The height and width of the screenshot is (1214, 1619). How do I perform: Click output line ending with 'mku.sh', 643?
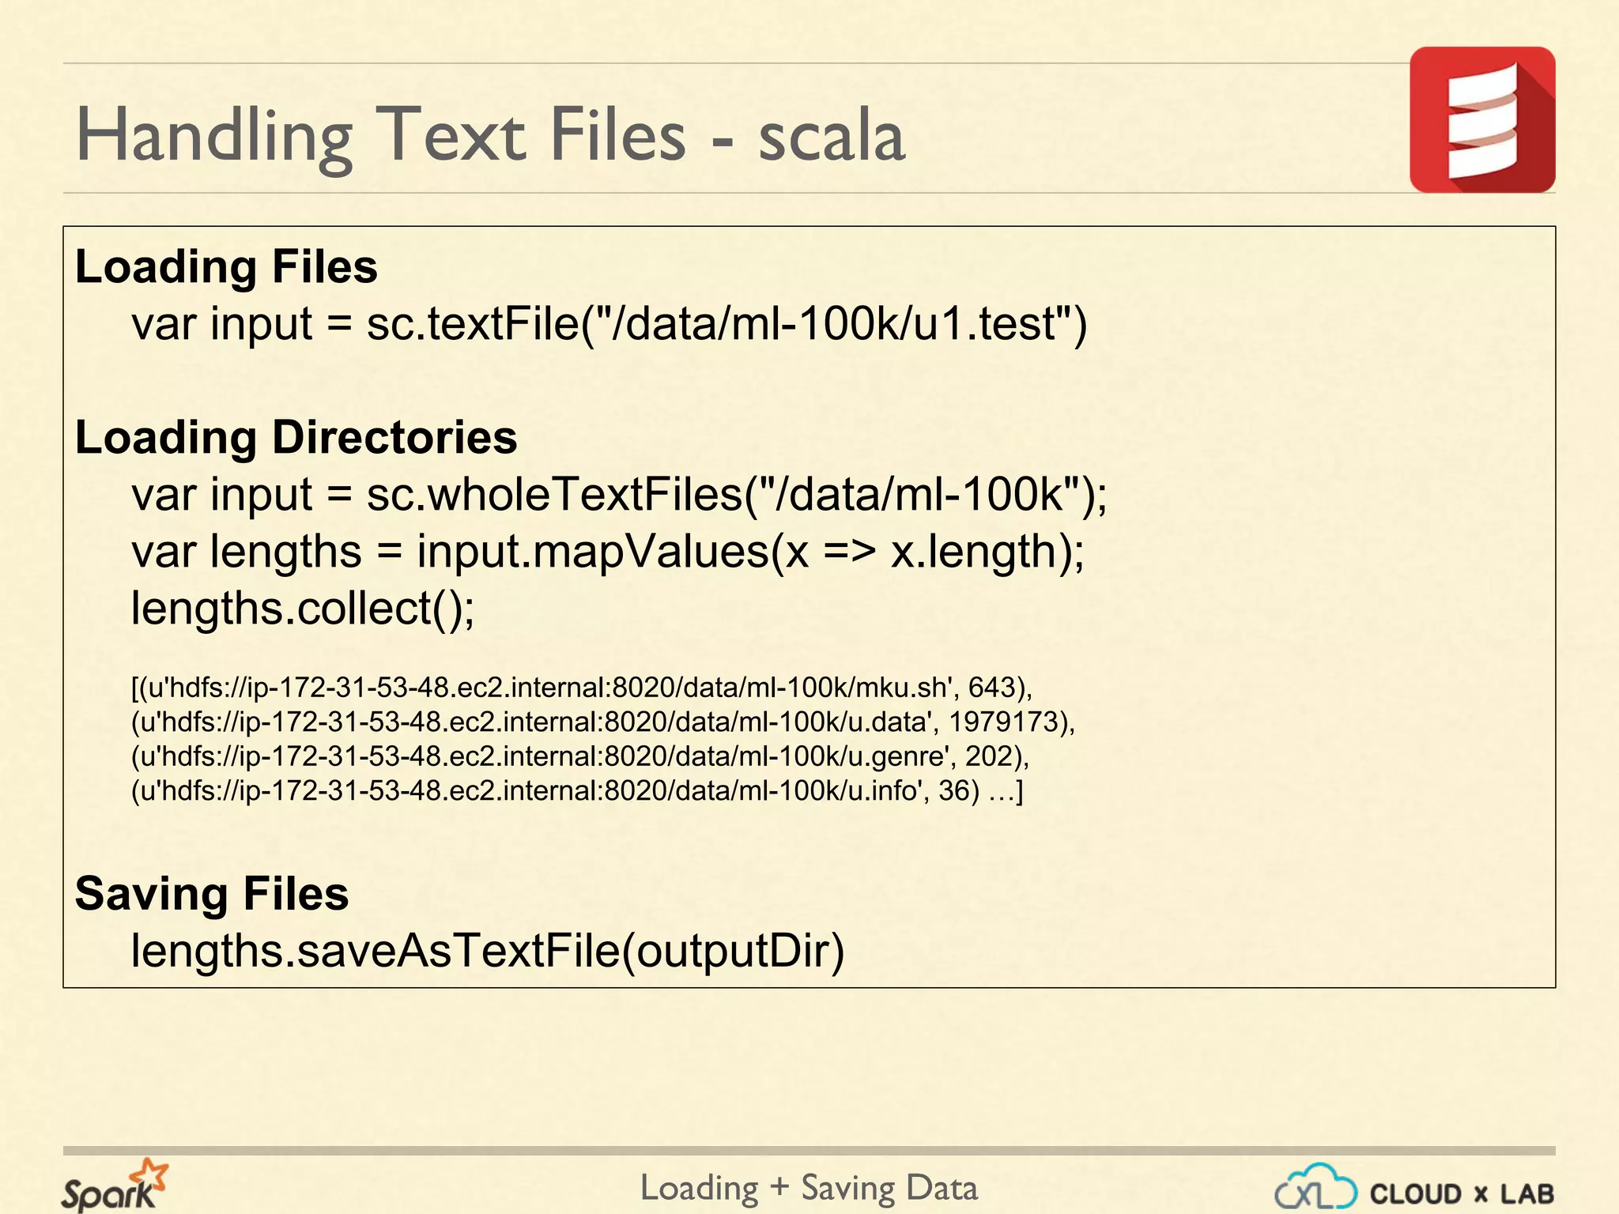pos(582,688)
